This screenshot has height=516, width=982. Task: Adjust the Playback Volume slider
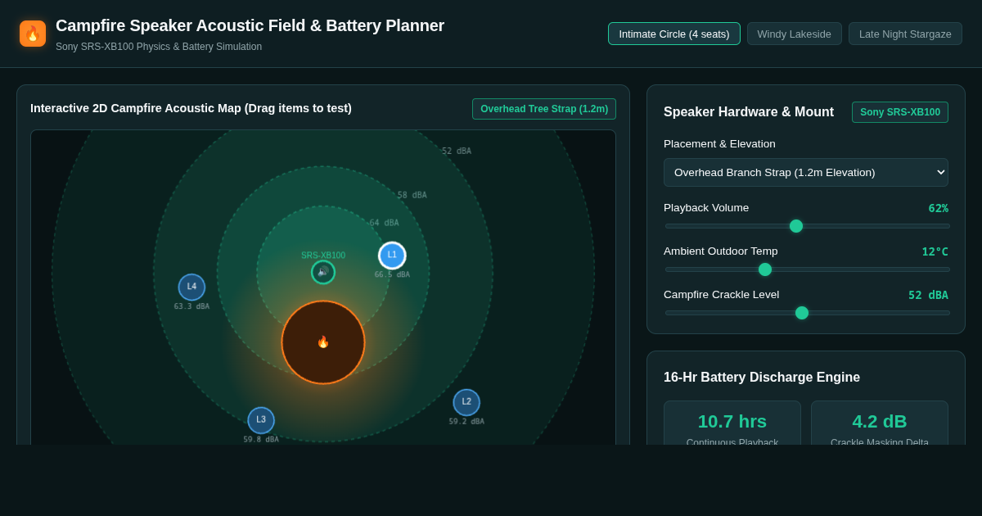[807, 226]
